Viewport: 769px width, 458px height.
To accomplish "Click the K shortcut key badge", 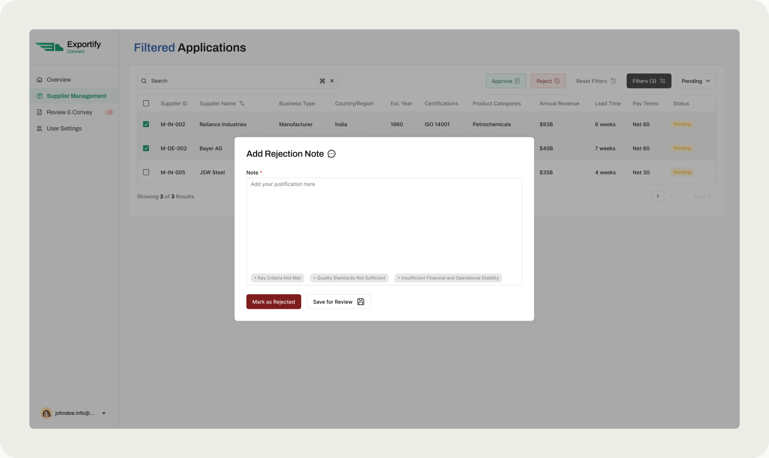I will (332, 81).
